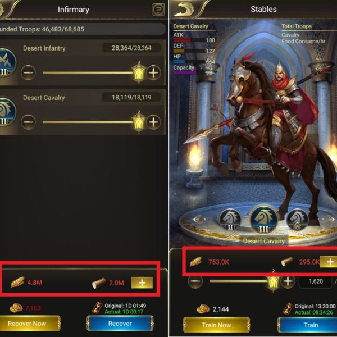The height and width of the screenshot is (337, 337).
Task: Show previous troop tier with left arrow
Action: tap(199, 220)
